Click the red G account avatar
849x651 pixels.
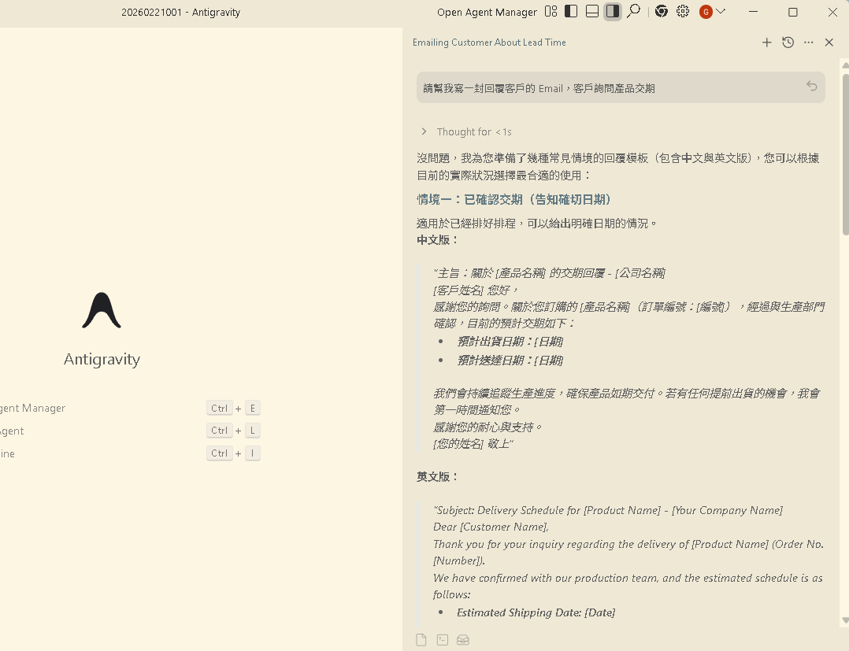point(705,12)
